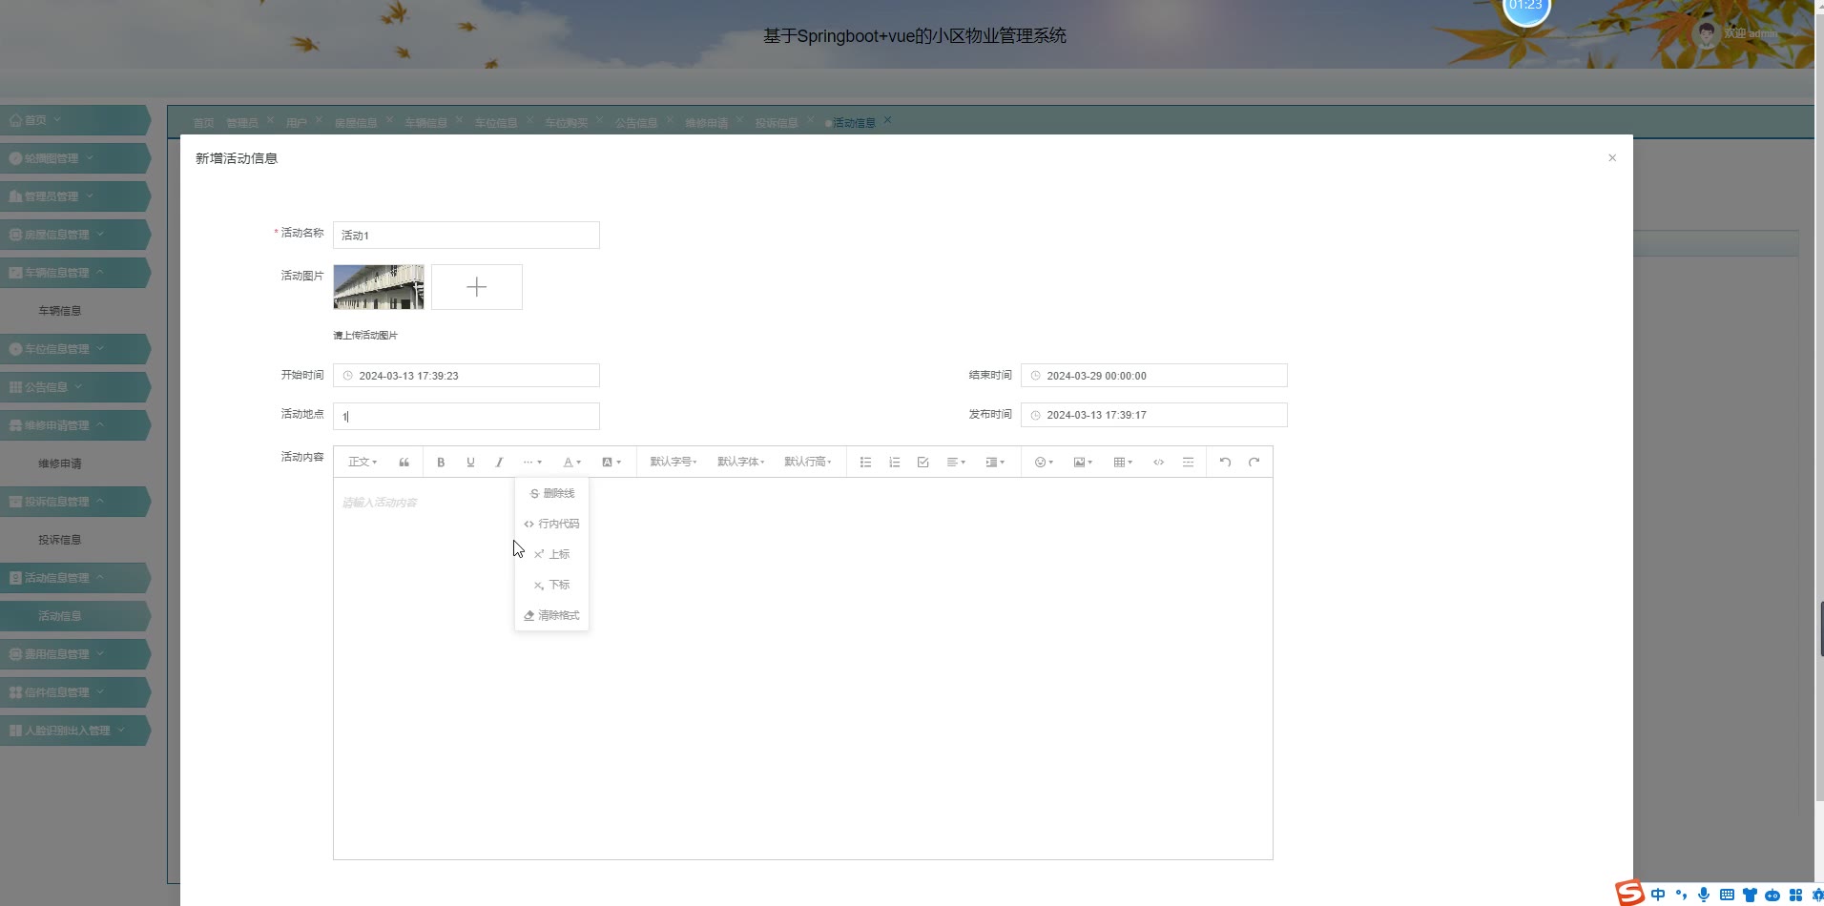Image resolution: width=1824 pixels, height=906 pixels.
Task: Open the 正文 paragraph style dropdown
Action: click(363, 463)
